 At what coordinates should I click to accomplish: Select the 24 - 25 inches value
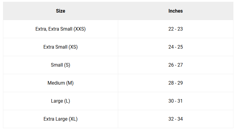175,47
